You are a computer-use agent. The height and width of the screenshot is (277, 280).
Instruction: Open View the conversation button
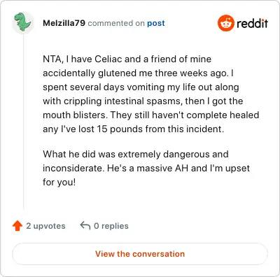(x=140, y=254)
